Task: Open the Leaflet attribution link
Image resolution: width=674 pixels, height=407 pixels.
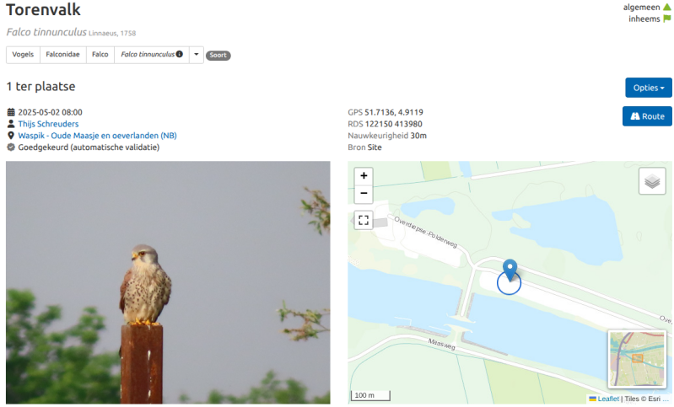Action: (x=608, y=399)
